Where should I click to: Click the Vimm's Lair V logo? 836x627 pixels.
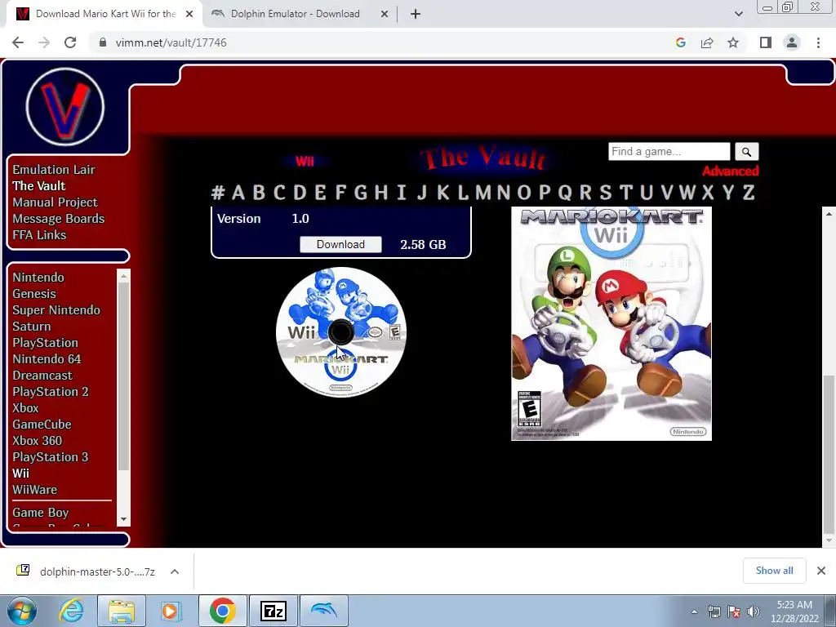pyautogui.click(x=65, y=107)
